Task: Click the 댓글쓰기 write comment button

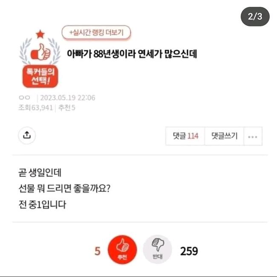Action: tap(224, 136)
